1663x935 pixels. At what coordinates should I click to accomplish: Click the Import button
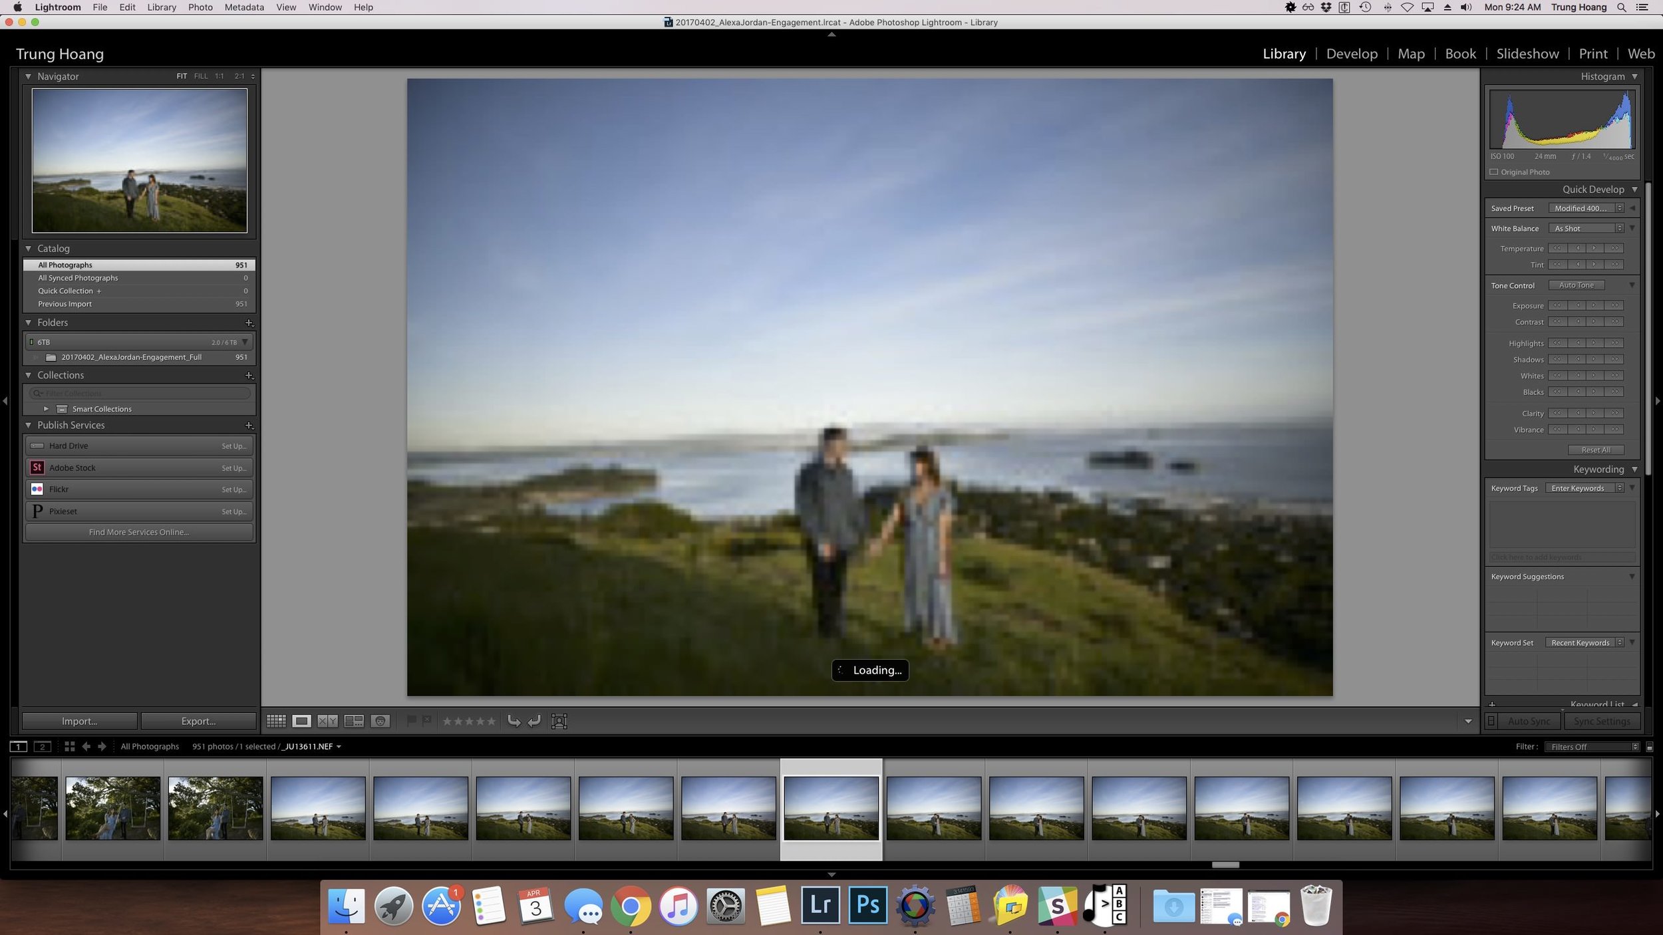80,721
